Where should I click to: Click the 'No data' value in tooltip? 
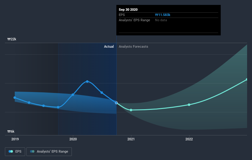tap(161, 20)
